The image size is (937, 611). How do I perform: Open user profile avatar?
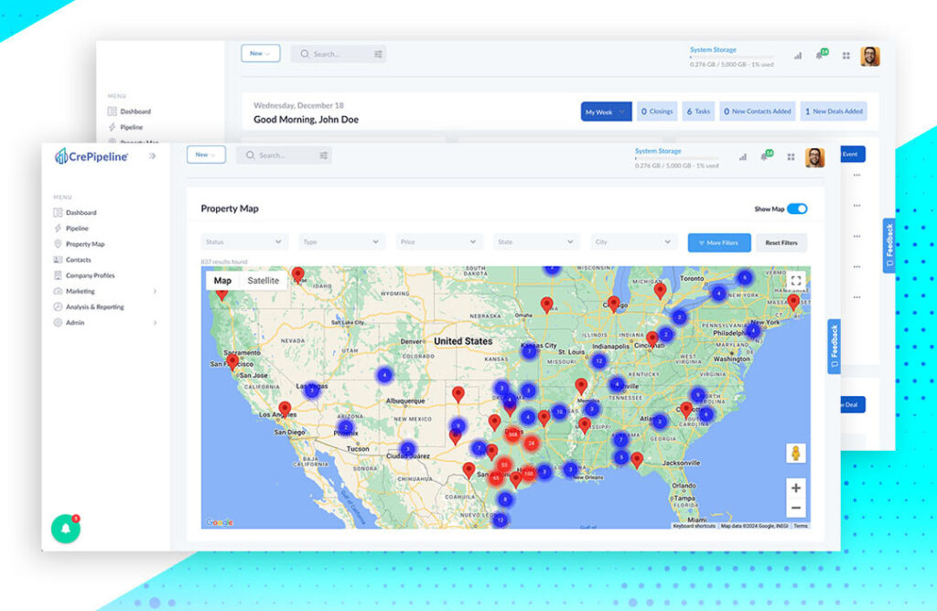(814, 156)
